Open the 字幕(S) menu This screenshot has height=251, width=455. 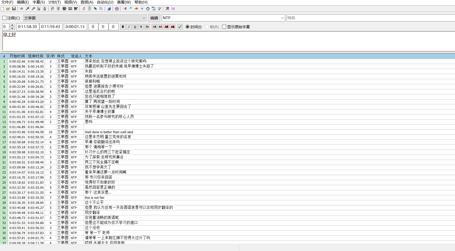(39, 2)
